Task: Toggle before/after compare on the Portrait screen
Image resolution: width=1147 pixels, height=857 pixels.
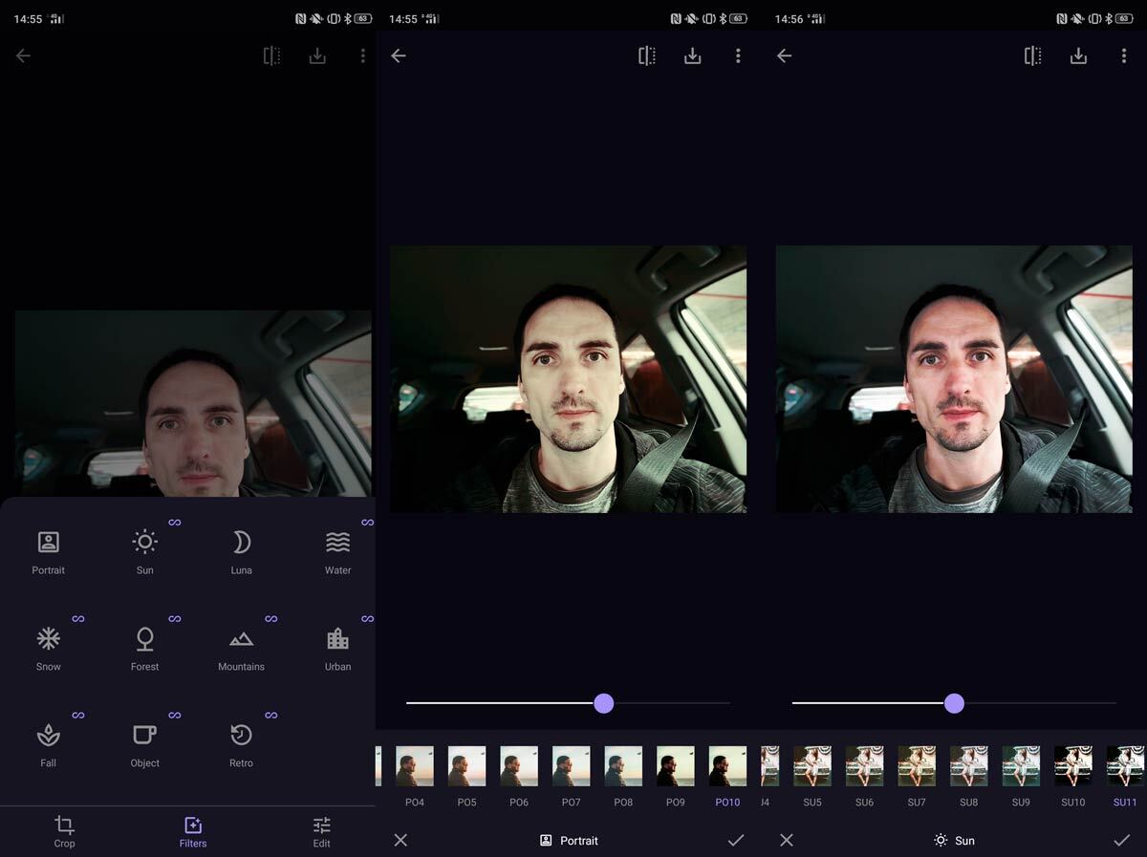Action: (647, 56)
